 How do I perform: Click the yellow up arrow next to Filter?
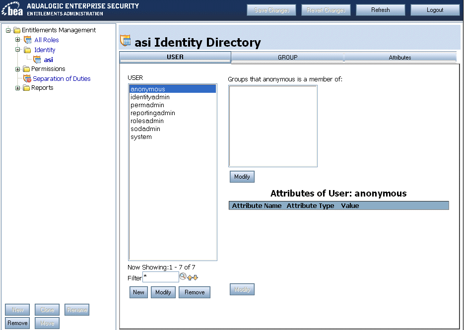click(190, 277)
